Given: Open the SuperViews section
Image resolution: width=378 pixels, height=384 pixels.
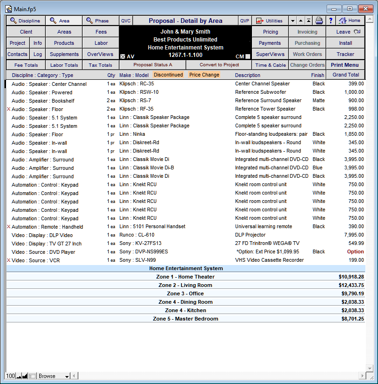Looking at the screenshot, I should click(270, 54).
